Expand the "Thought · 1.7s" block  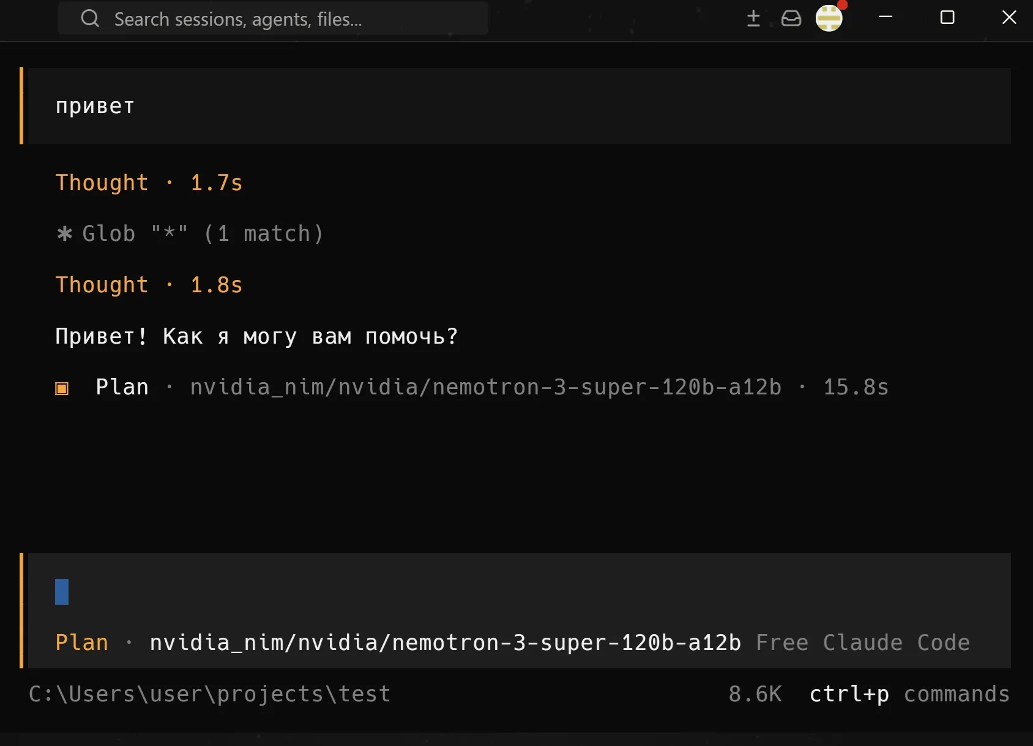149,183
